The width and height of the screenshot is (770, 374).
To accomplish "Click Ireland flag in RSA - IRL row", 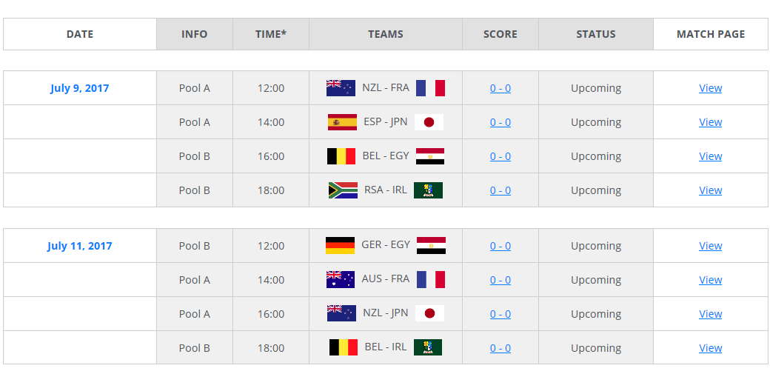I will click(x=428, y=190).
